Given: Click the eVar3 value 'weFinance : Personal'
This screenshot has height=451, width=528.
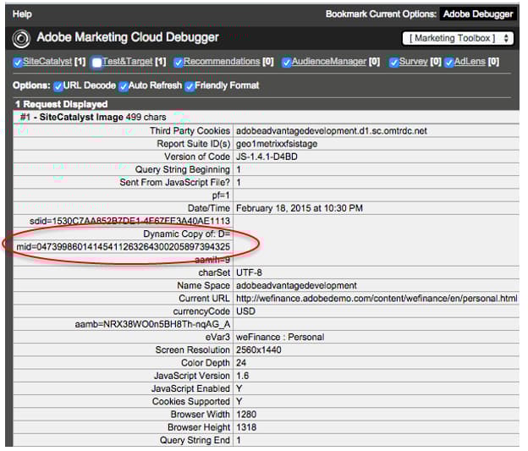Looking at the screenshot, I should tap(280, 337).
